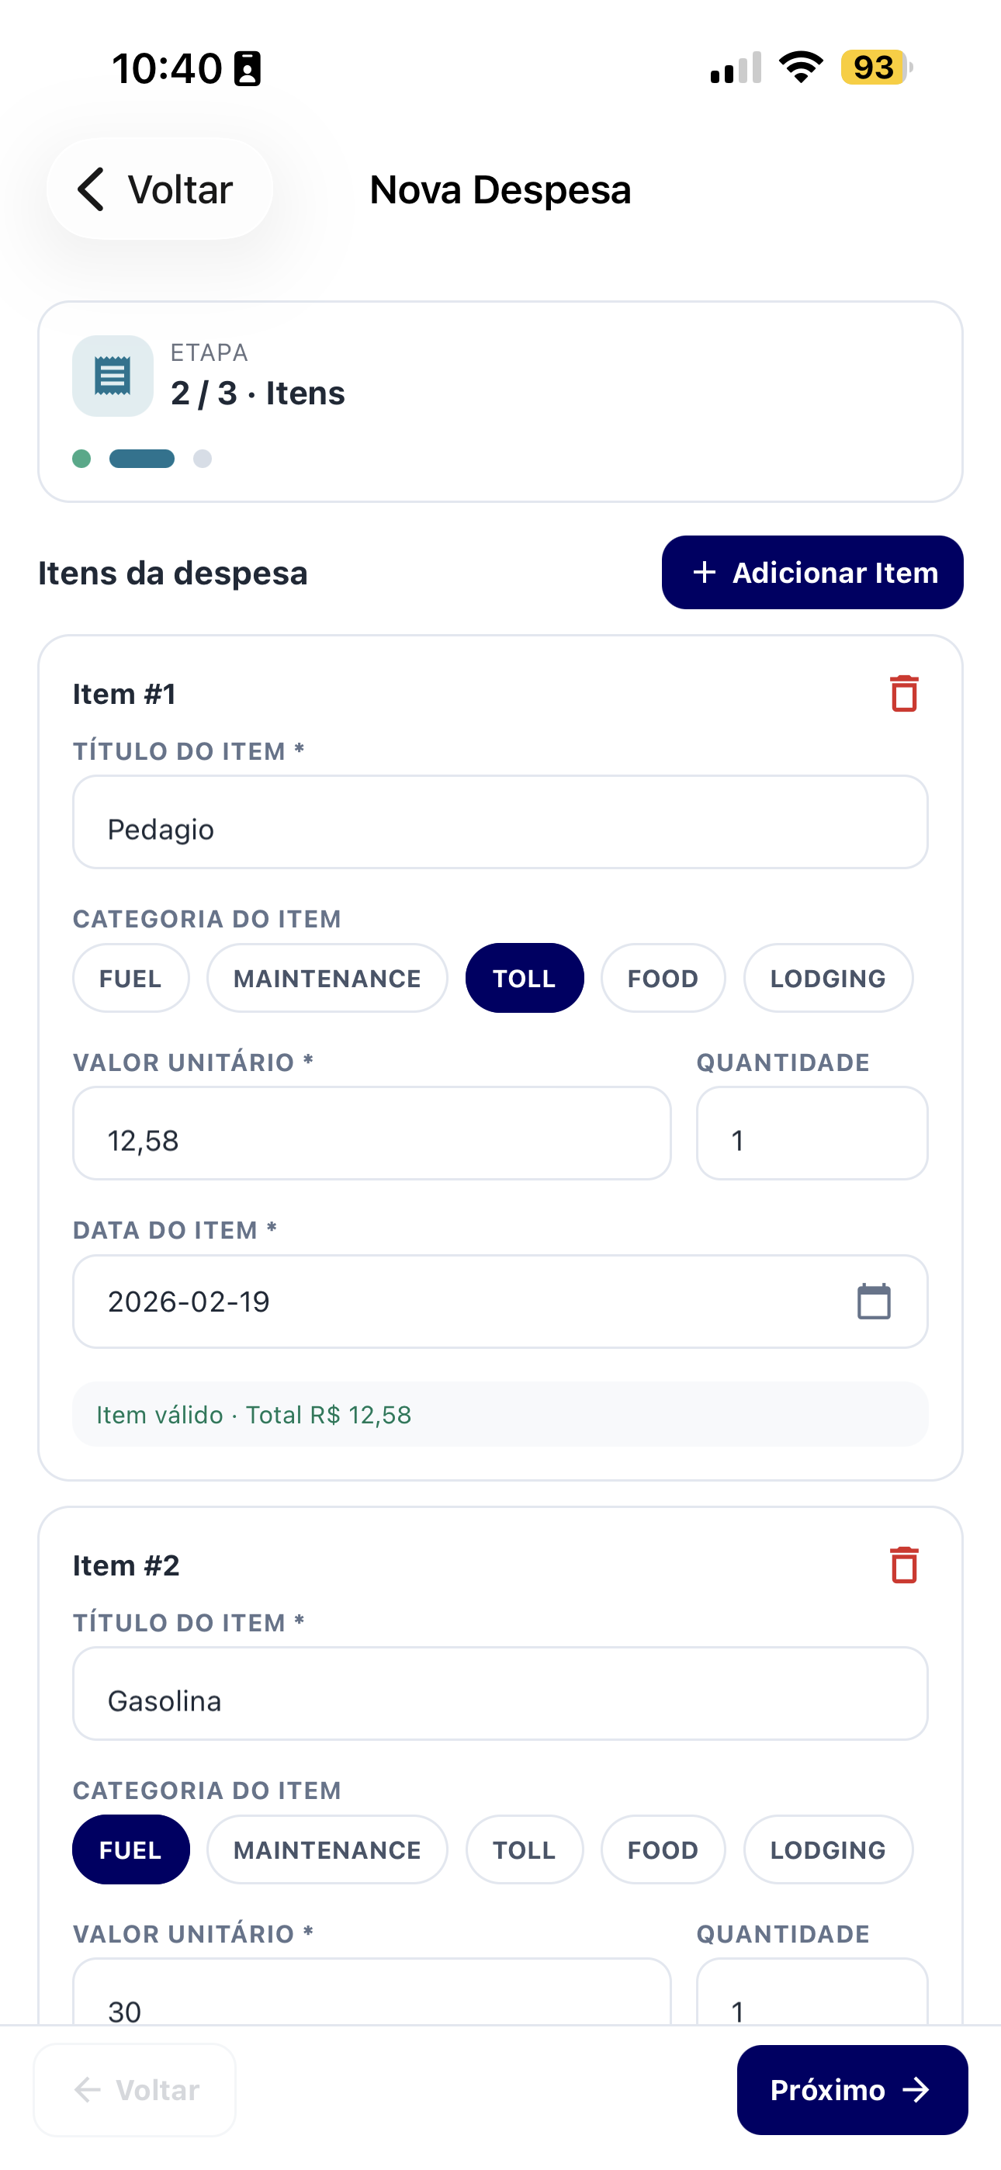1001x2170 pixels.
Task: Delete Item #1 with trash icon
Action: (x=903, y=693)
